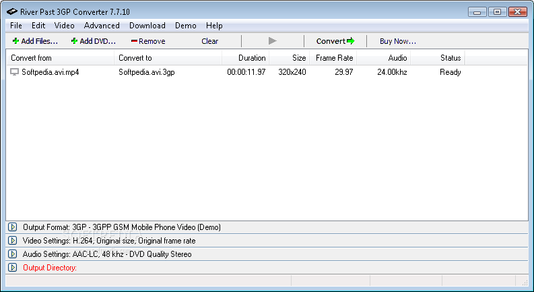534x292 pixels.
Task: Click the 320x240 size value
Action: [x=292, y=72]
